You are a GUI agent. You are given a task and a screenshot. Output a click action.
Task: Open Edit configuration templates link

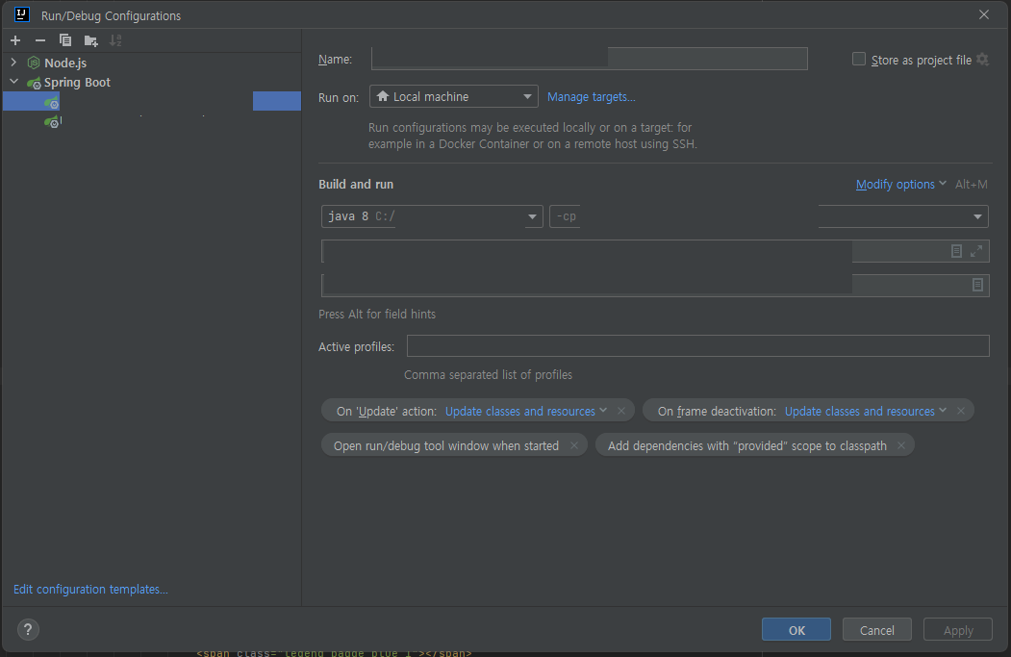[x=91, y=590]
